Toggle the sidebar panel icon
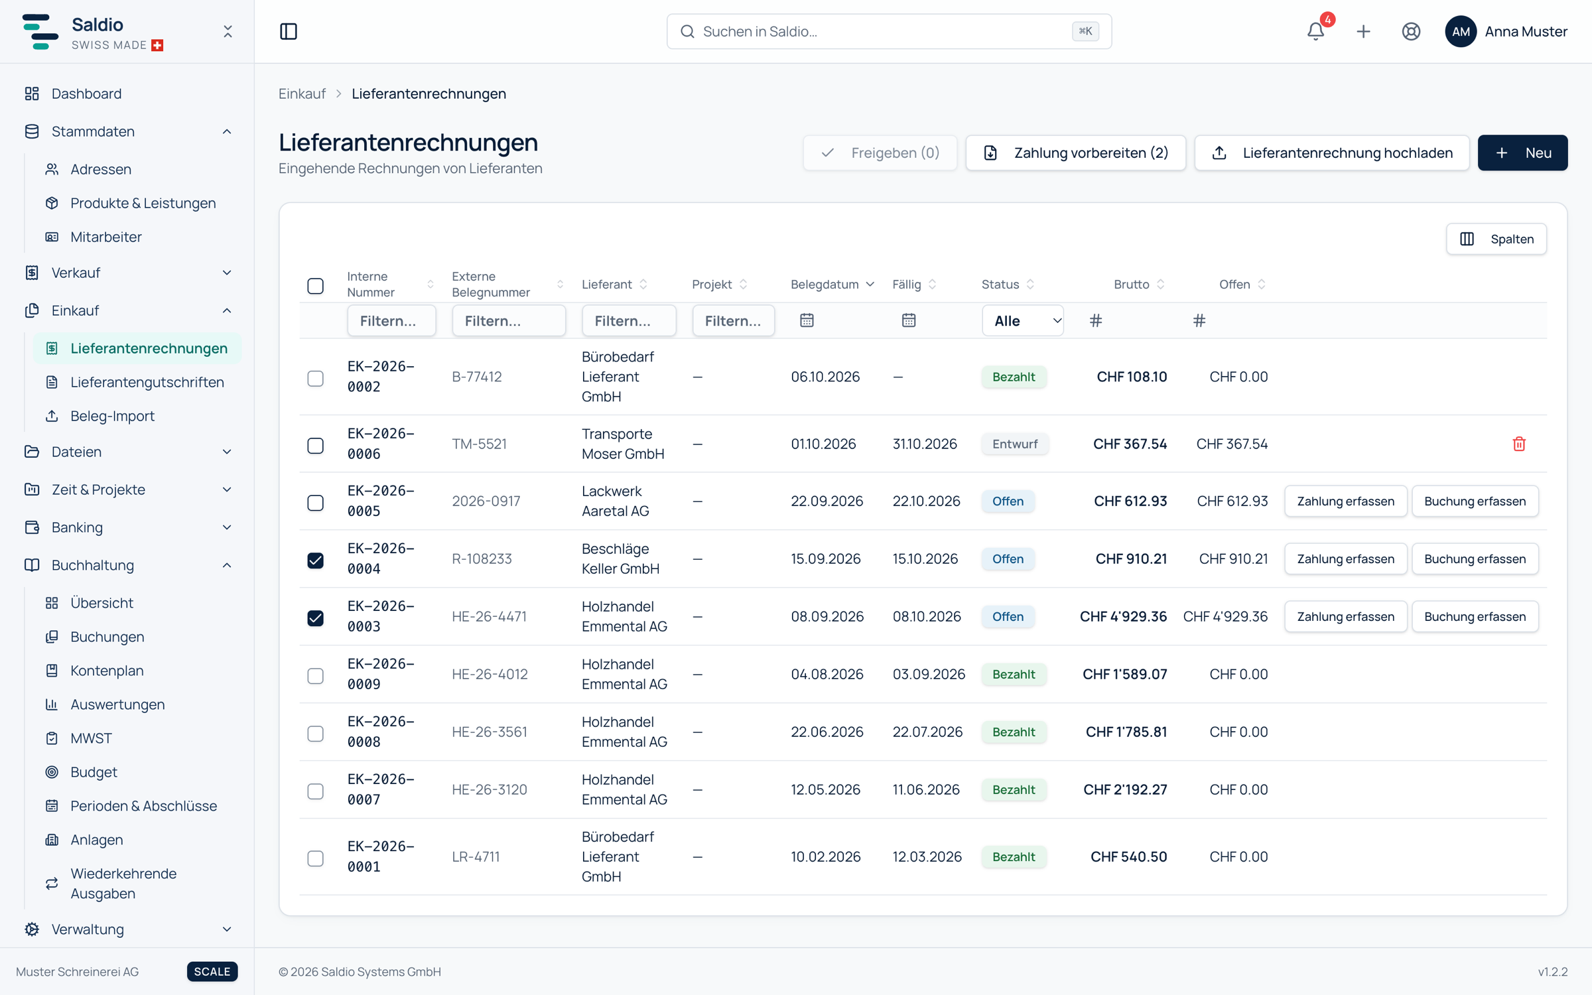Image resolution: width=1592 pixels, height=995 pixels. coord(289,31)
